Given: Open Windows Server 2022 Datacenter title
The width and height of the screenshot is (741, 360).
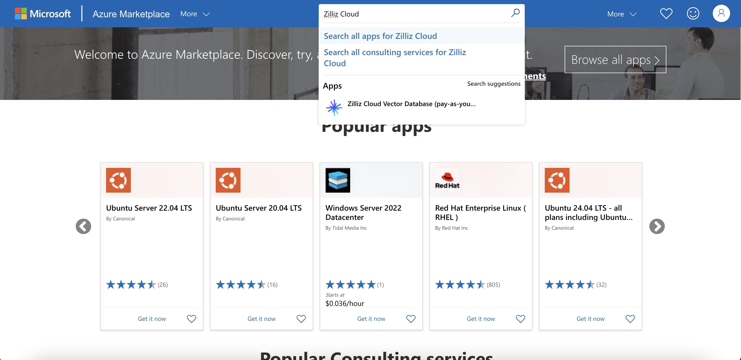Looking at the screenshot, I should (363, 212).
